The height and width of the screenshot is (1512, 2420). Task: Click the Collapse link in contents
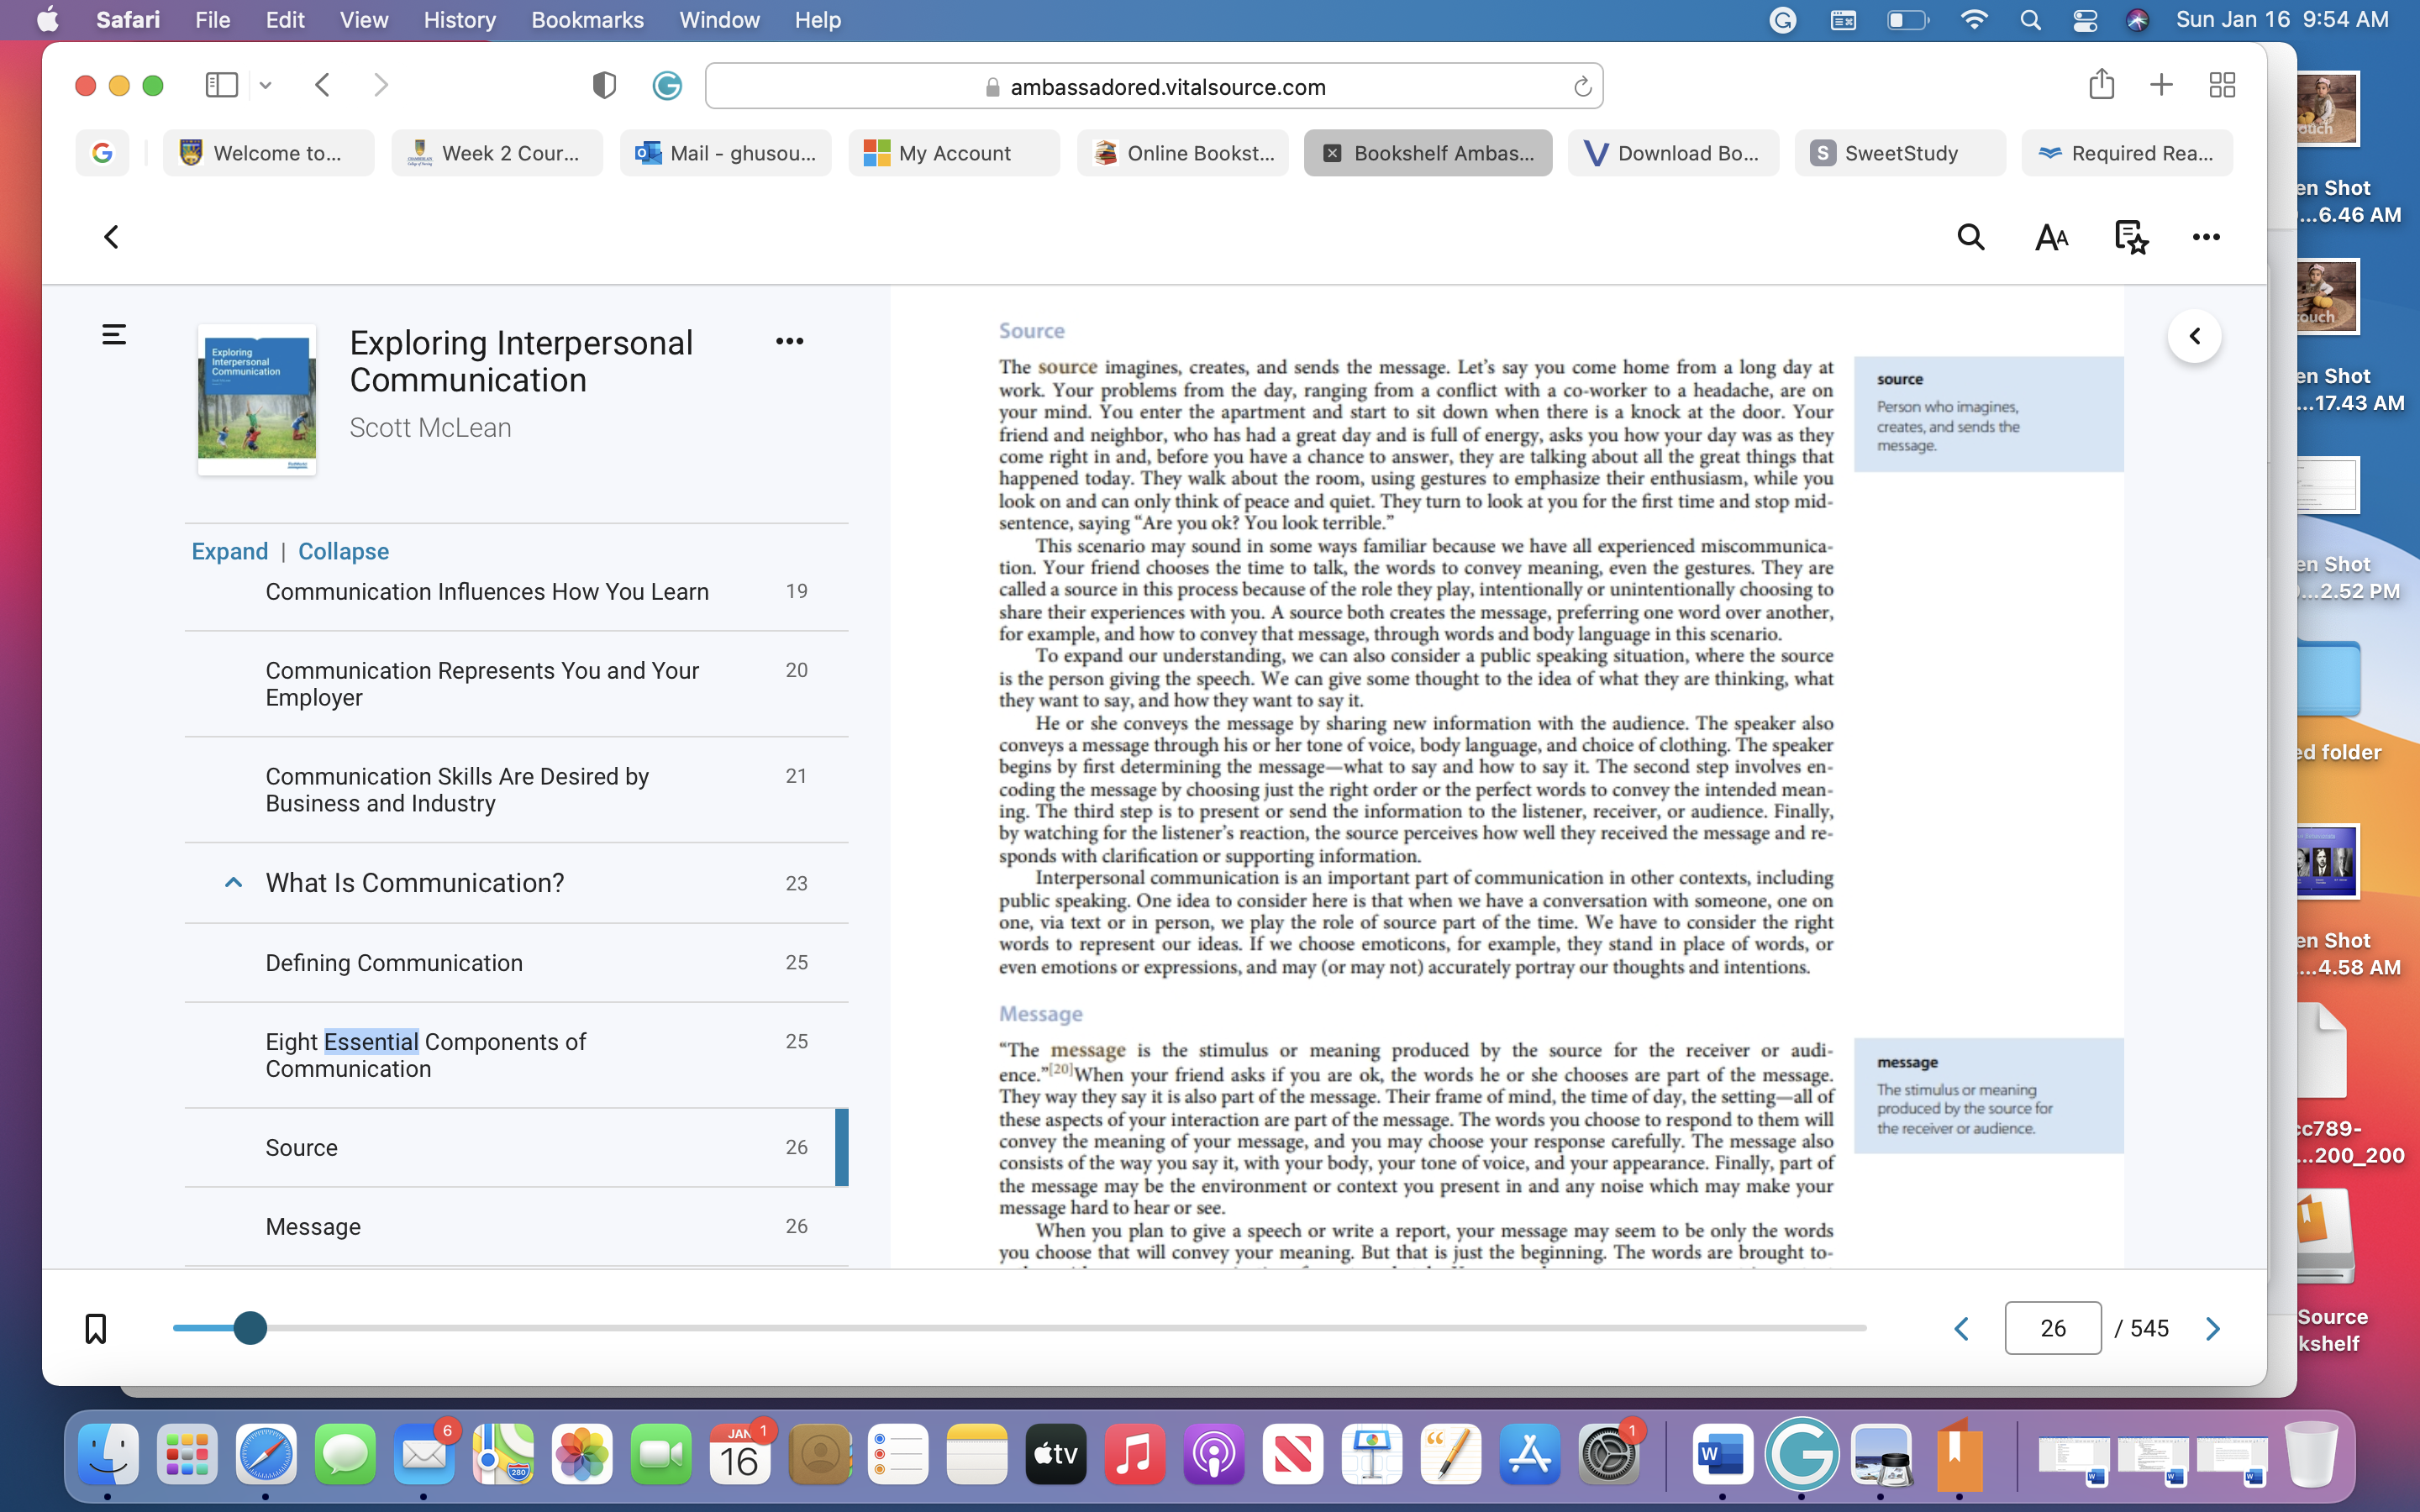tap(343, 551)
